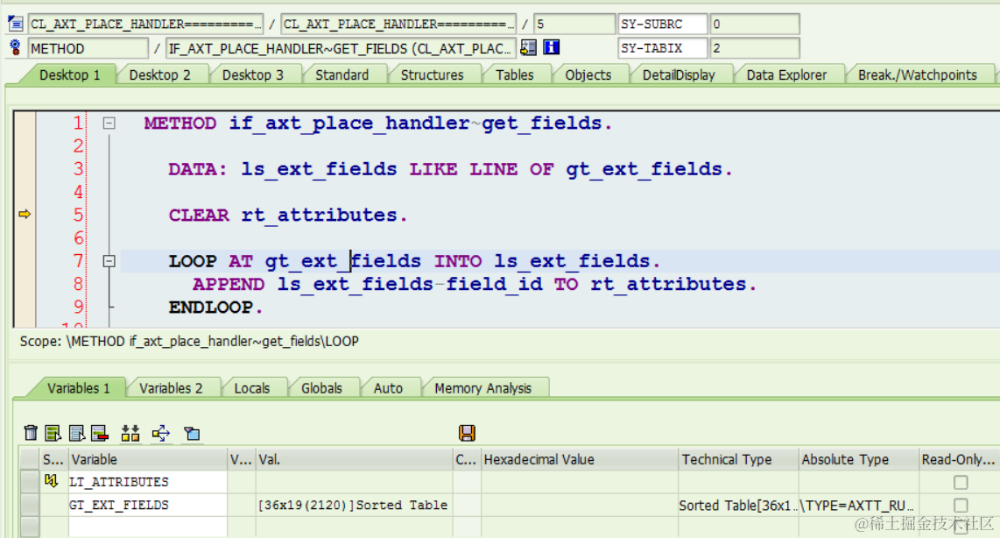Select the Globals tab
The image size is (1000, 538).
tap(321, 388)
